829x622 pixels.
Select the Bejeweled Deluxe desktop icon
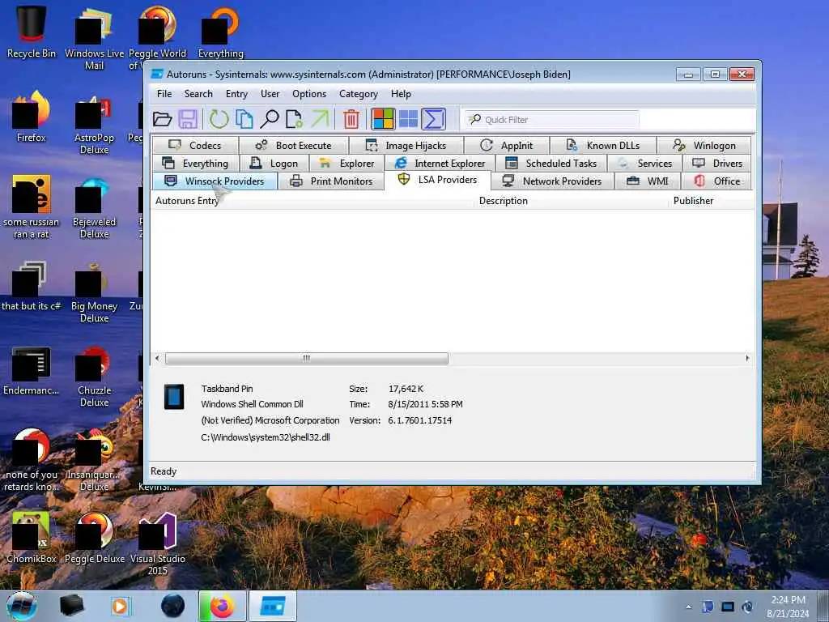tap(95, 207)
